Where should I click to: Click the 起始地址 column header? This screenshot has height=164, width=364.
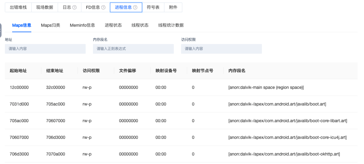click(18, 71)
